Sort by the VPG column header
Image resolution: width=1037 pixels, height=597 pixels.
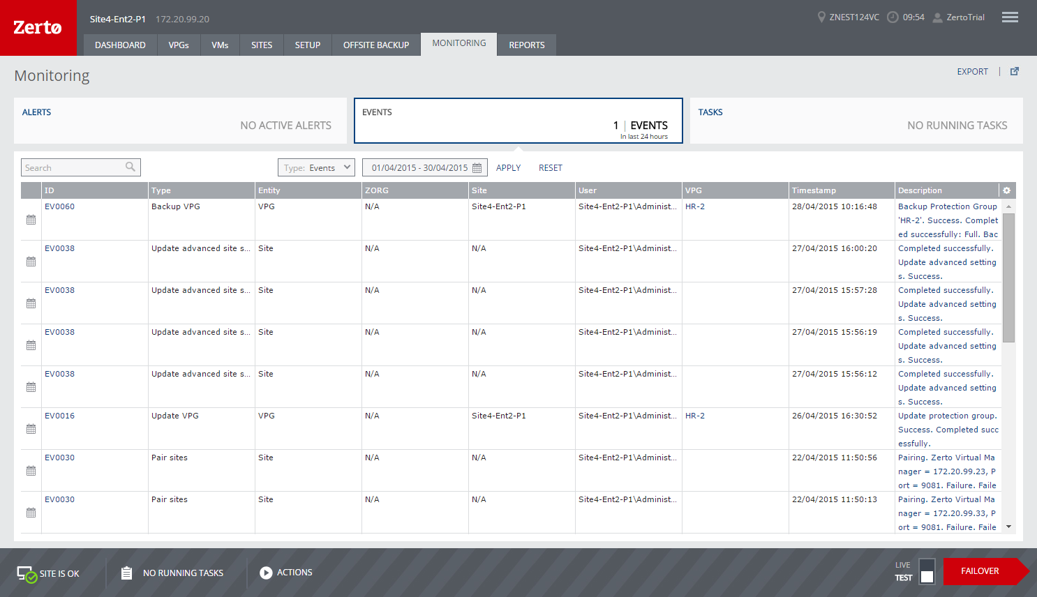pos(736,190)
